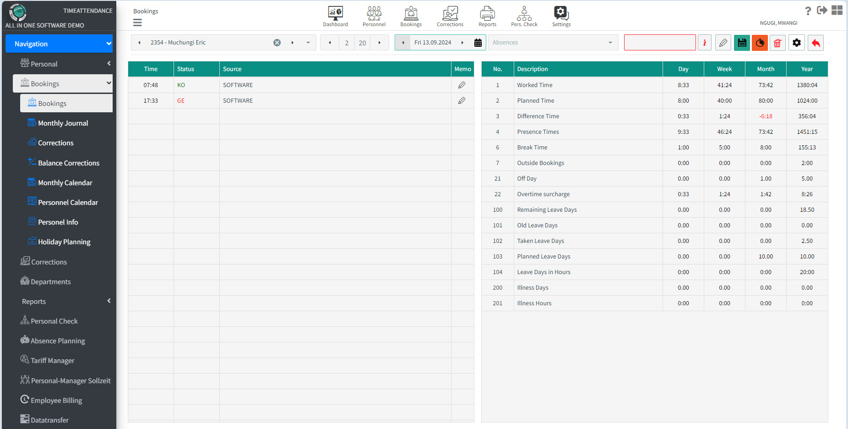Click the pencil edit toolbar button
The image size is (848, 429).
coord(723,43)
